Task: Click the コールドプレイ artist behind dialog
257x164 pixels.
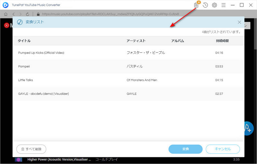Action: pos(107,159)
